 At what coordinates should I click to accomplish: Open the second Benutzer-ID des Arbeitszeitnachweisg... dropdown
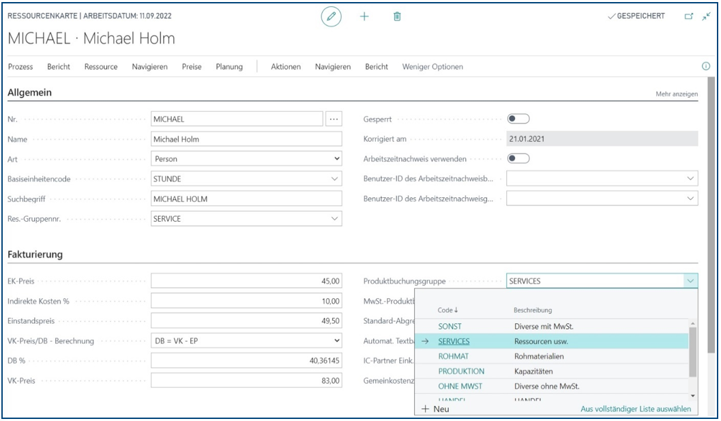(x=690, y=199)
